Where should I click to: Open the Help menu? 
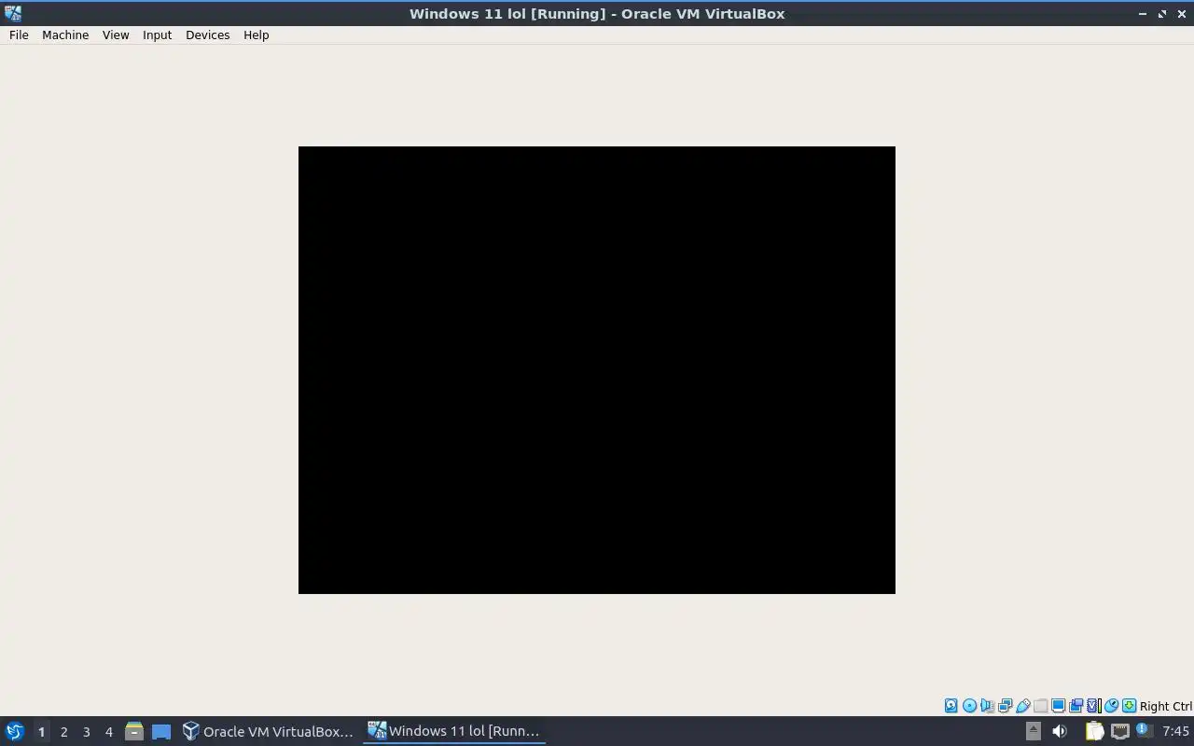(256, 35)
